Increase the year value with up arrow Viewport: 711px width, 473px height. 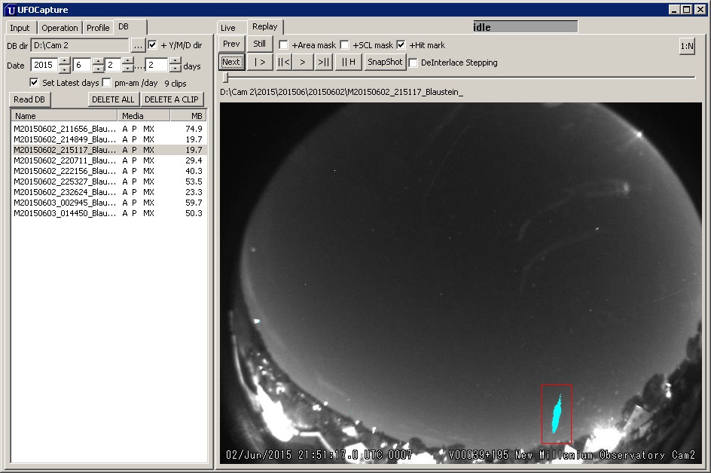(x=64, y=62)
